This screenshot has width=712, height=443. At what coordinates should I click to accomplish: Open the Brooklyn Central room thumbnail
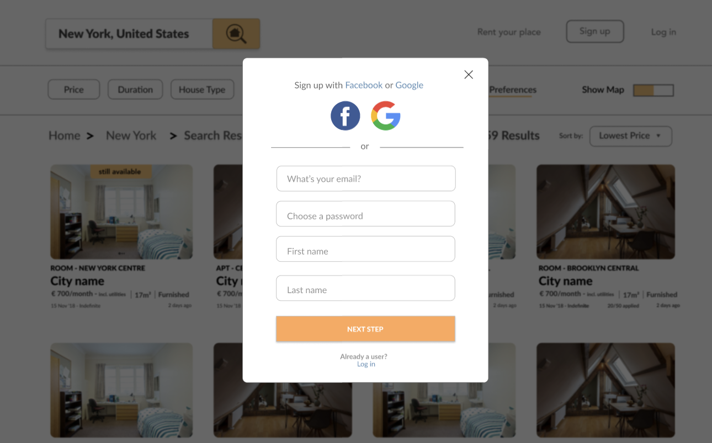(x=606, y=212)
